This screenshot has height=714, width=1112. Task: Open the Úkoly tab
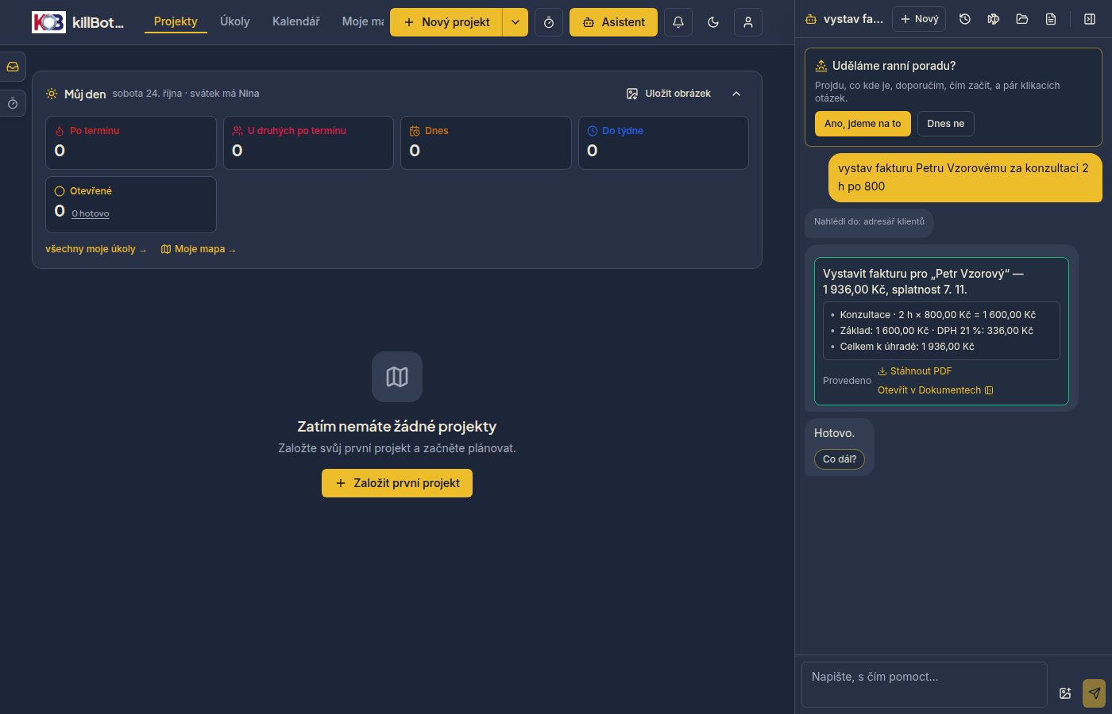tap(235, 21)
